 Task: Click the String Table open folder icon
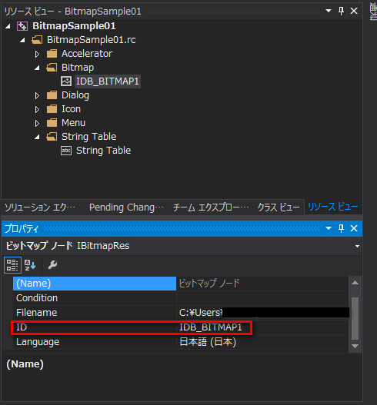(x=52, y=137)
